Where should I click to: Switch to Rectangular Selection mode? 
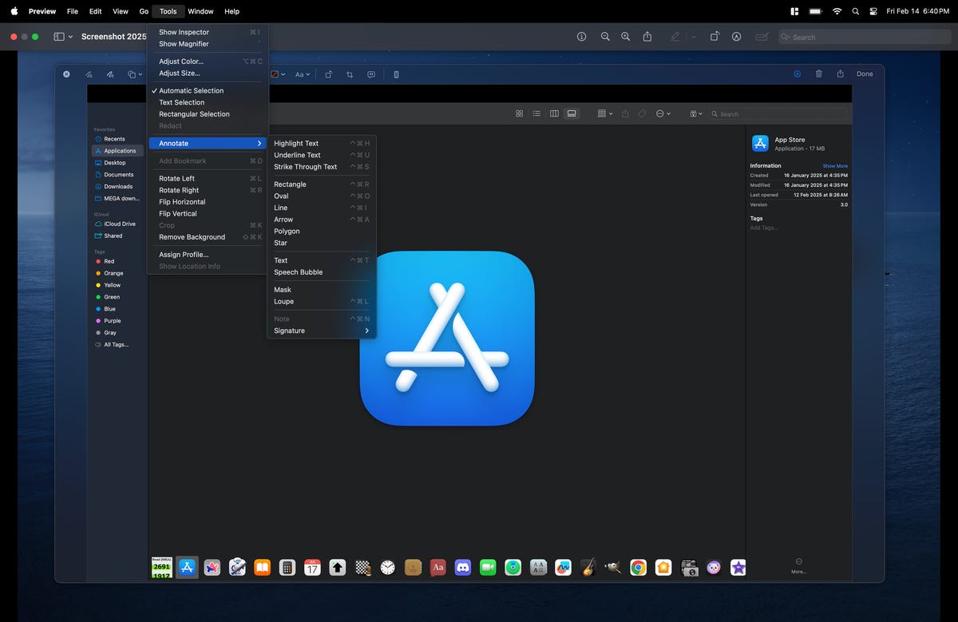[x=207, y=114]
